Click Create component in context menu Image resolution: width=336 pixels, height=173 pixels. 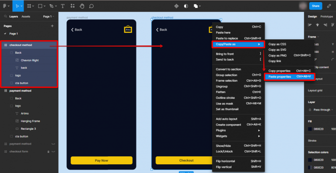238,125
